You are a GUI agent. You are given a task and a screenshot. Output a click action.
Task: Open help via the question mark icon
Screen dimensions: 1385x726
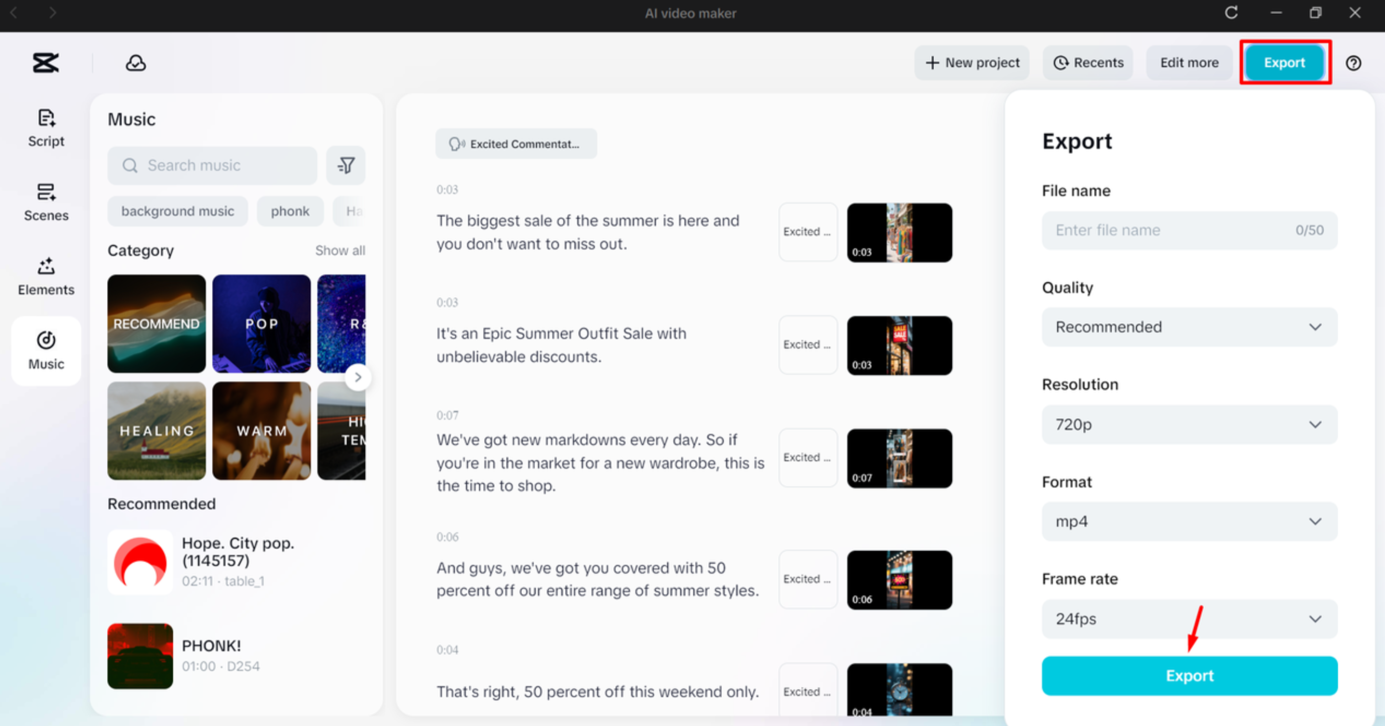[1354, 63]
